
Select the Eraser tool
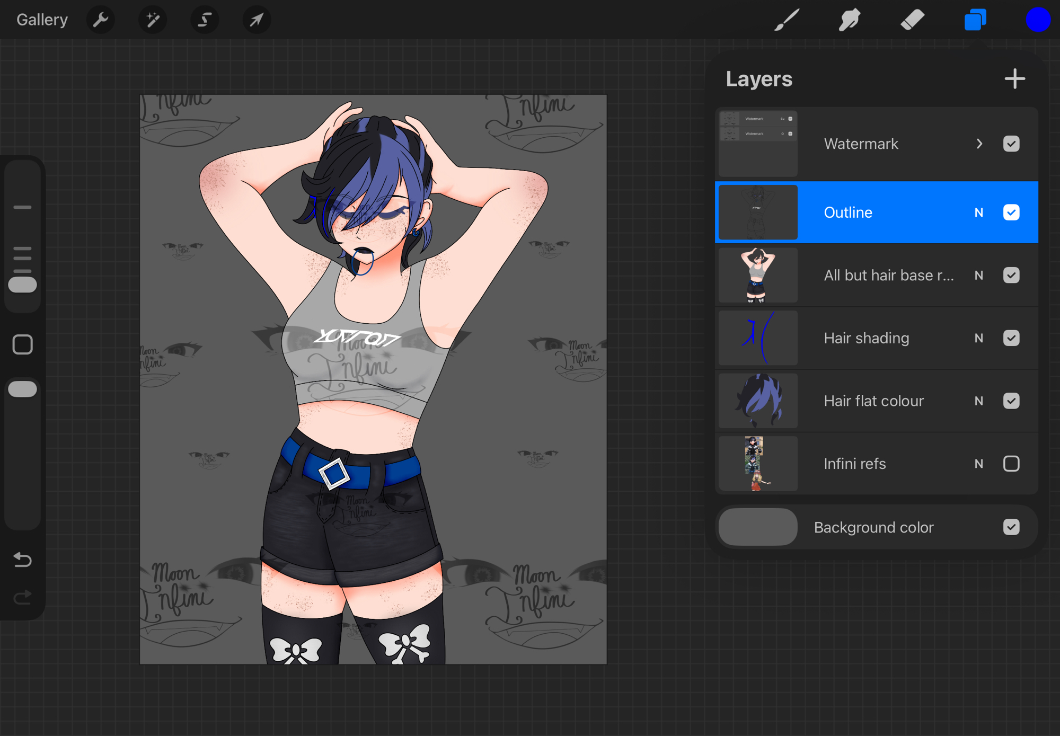912,20
